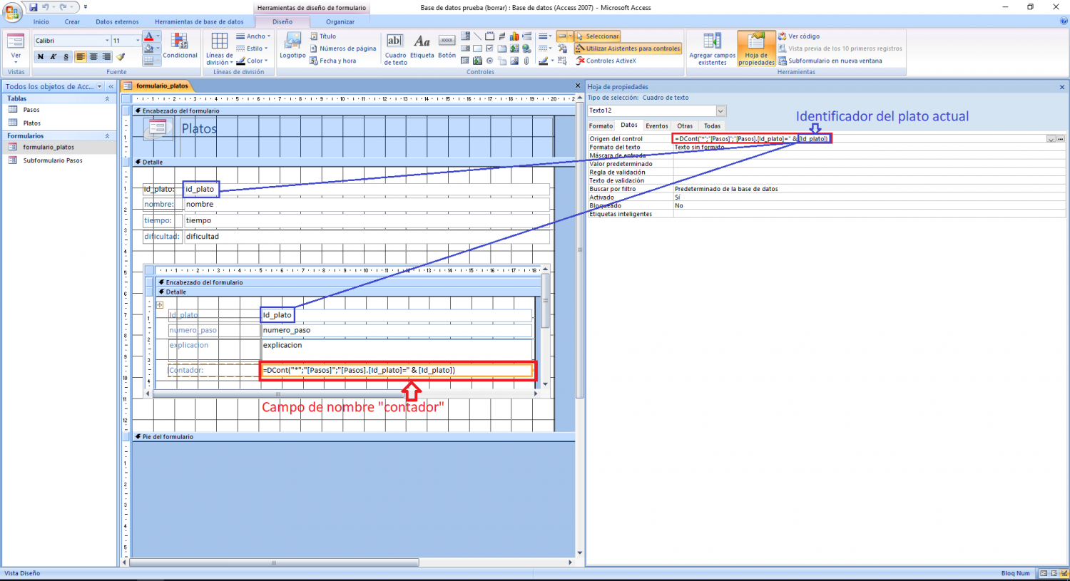Open Líneas de división dropdown
This screenshot has height=581, width=1070.
pos(220,48)
